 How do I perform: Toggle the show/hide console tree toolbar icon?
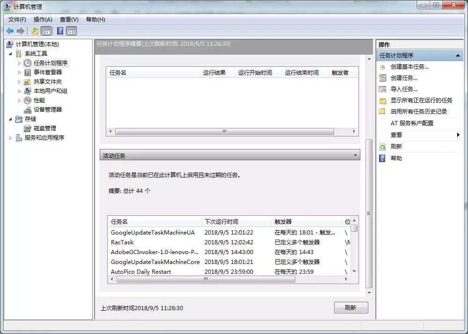click(45, 31)
